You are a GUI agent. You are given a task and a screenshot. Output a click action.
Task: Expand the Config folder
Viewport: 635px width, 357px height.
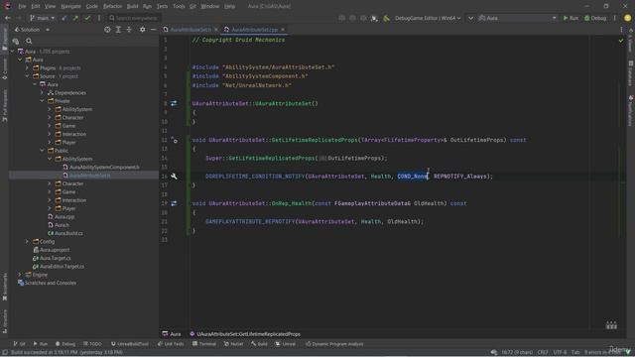(x=28, y=242)
